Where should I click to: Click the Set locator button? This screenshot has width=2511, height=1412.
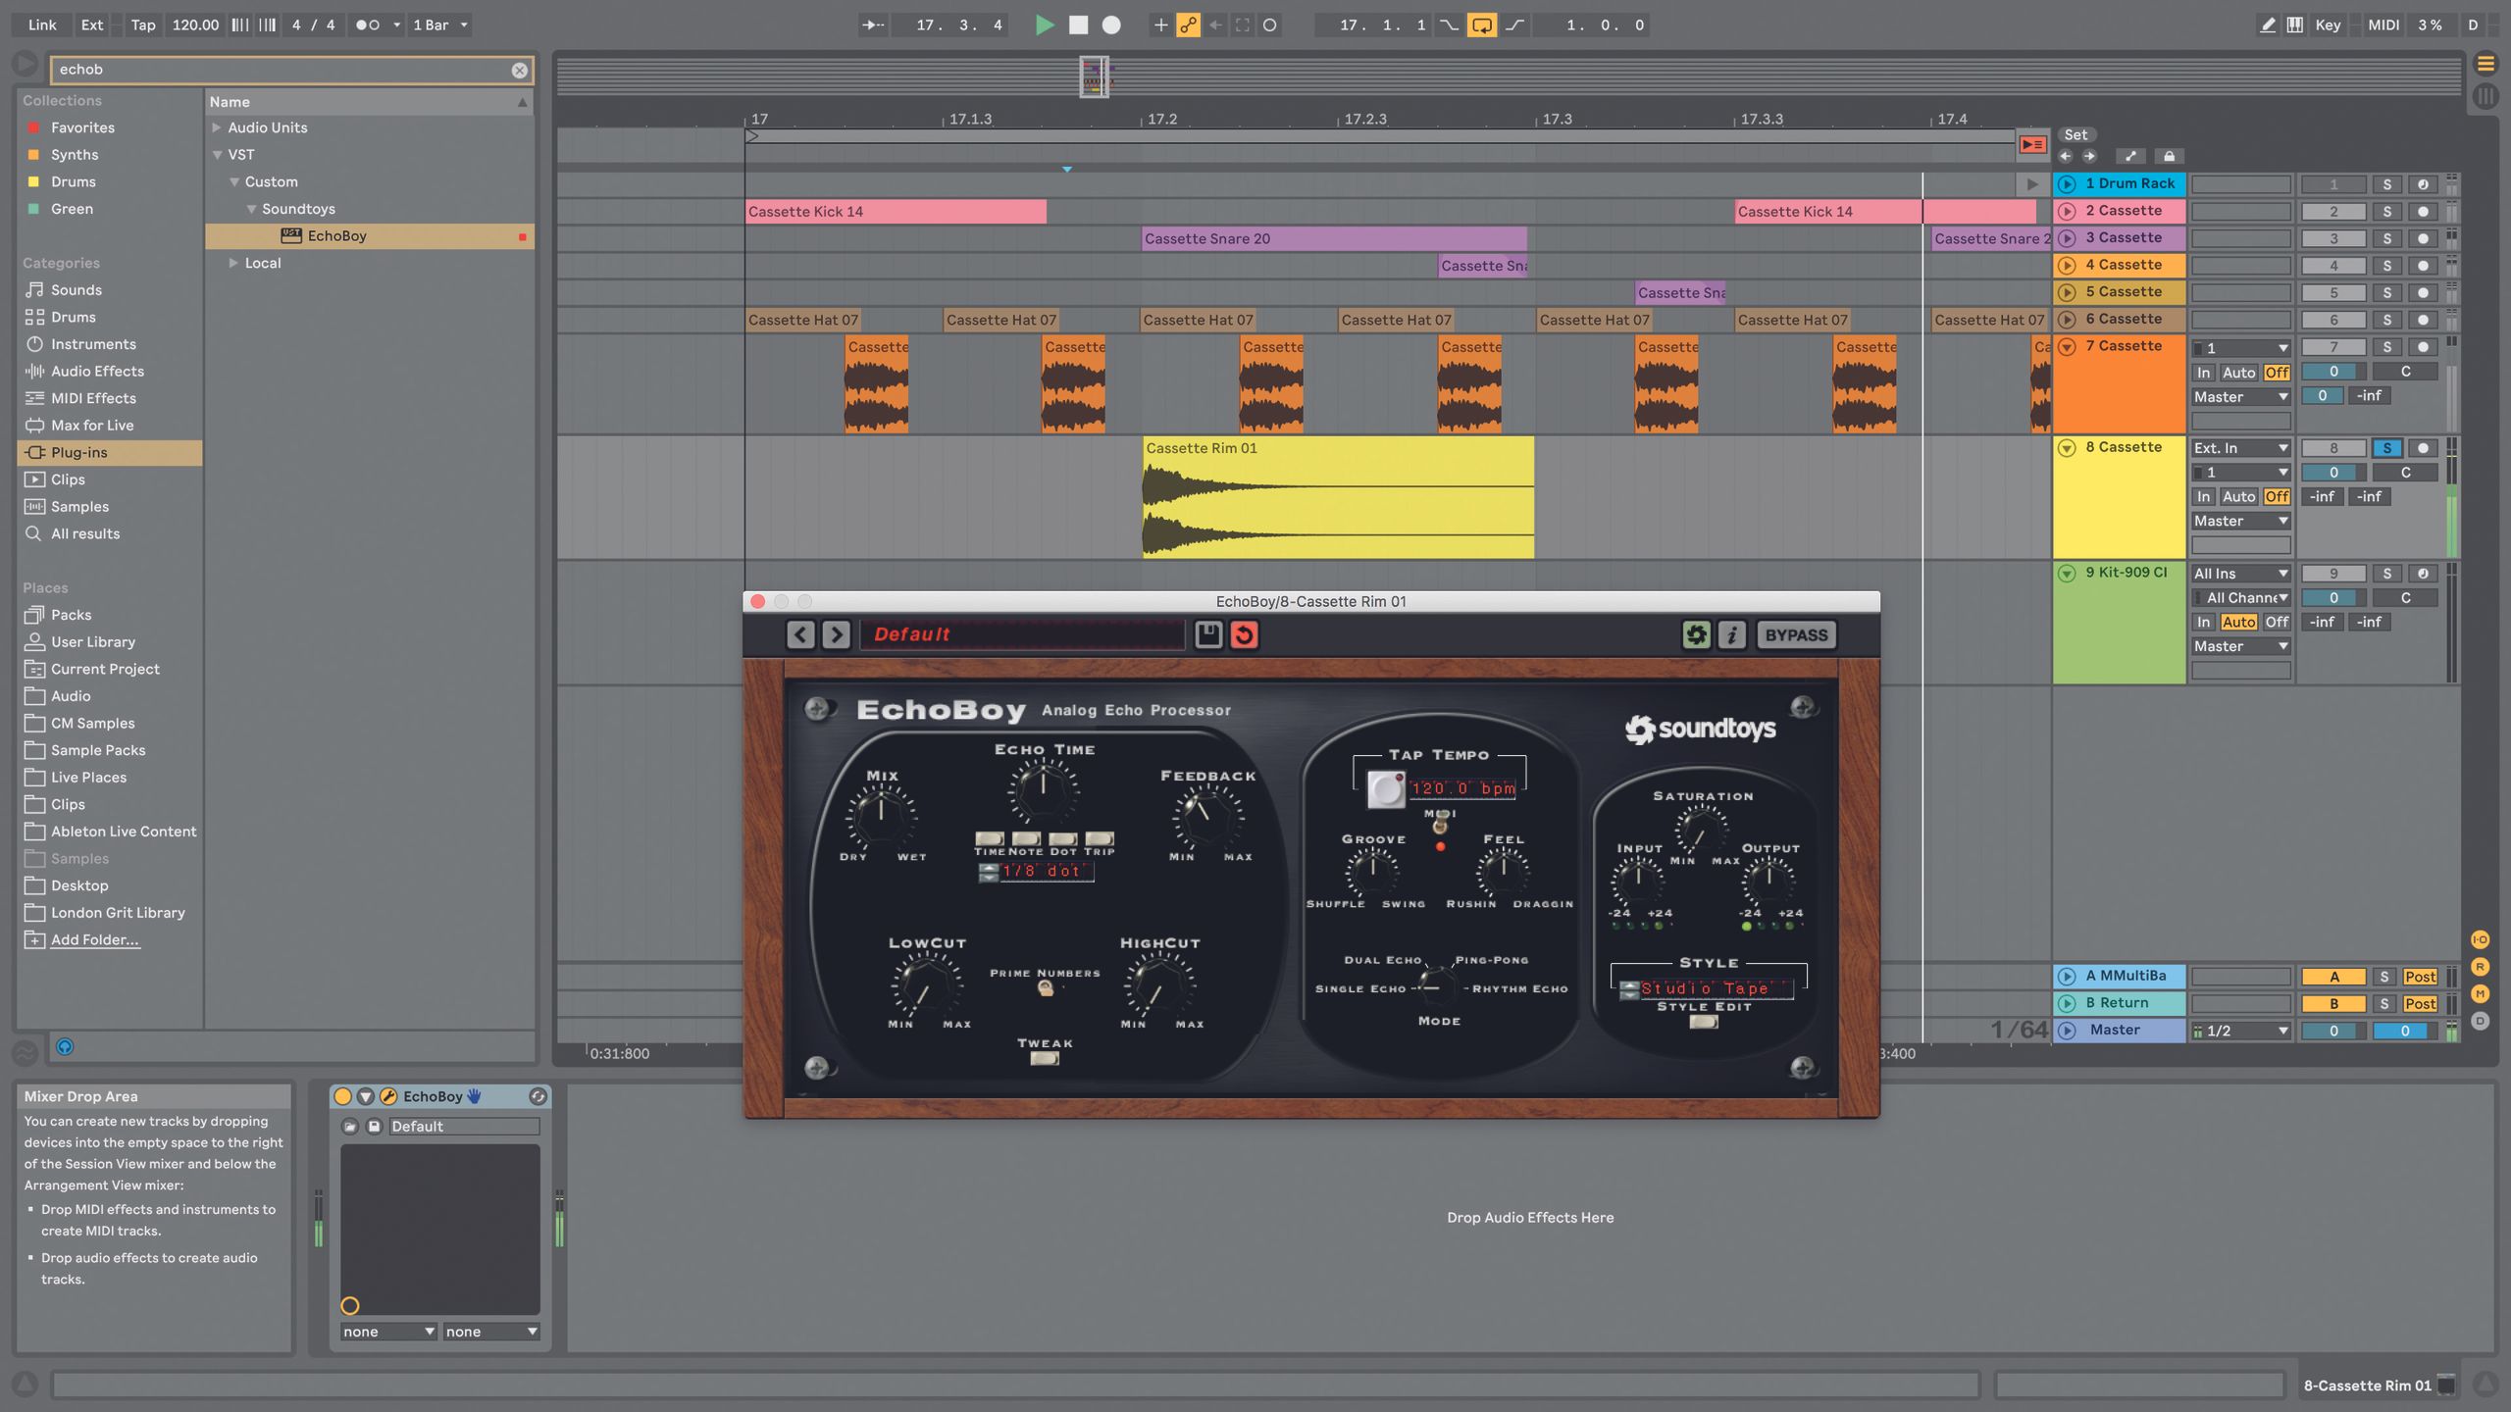(2075, 135)
